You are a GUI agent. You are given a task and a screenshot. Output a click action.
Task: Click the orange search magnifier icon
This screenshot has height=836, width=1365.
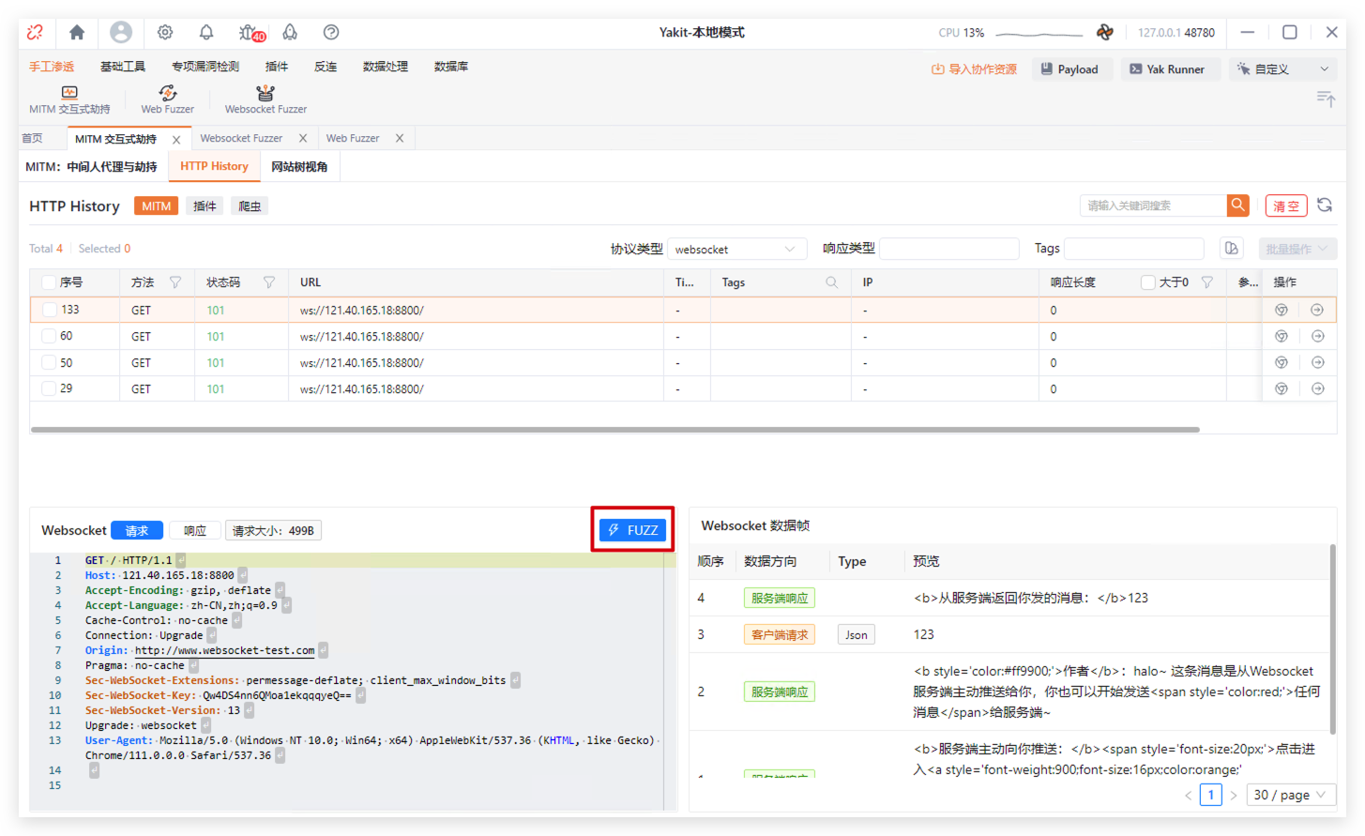point(1238,205)
